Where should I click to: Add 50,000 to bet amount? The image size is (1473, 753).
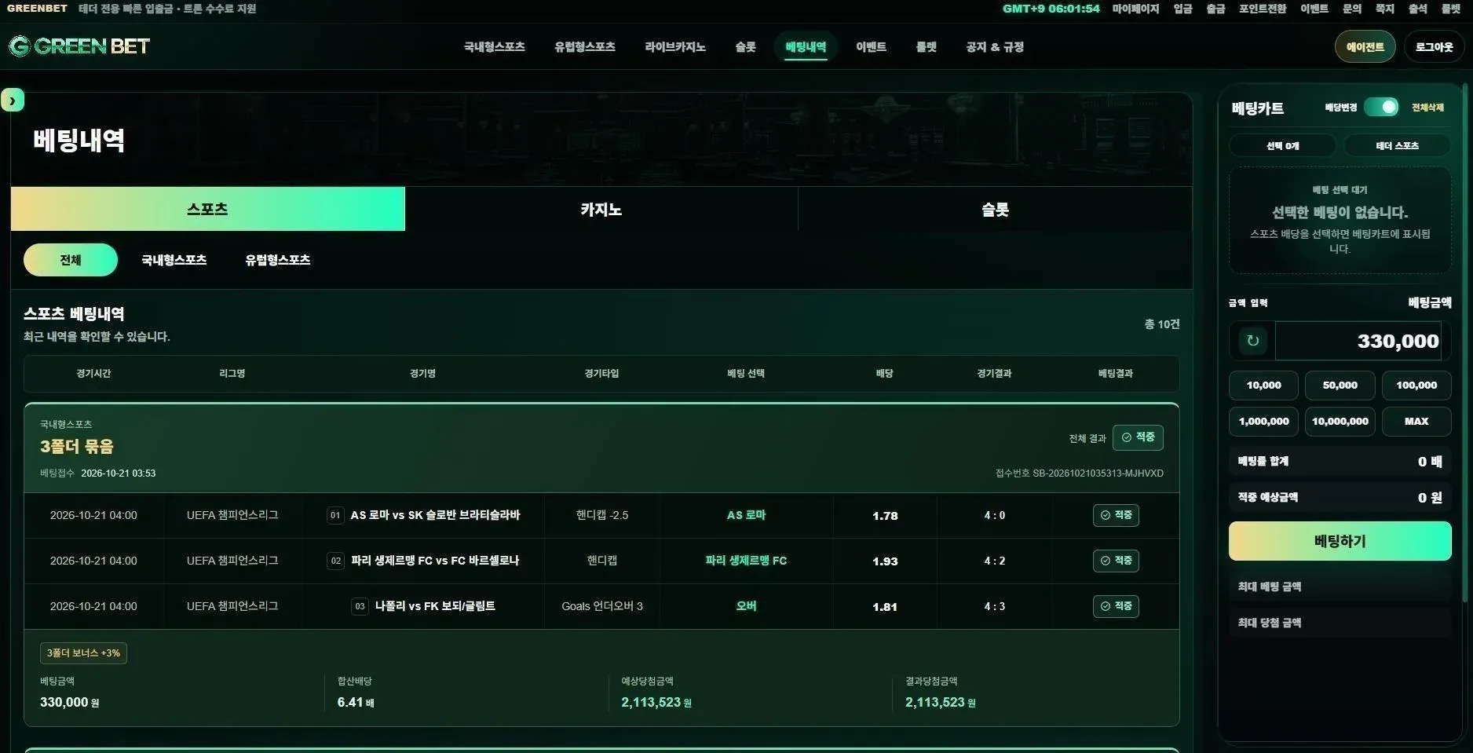1340,386
